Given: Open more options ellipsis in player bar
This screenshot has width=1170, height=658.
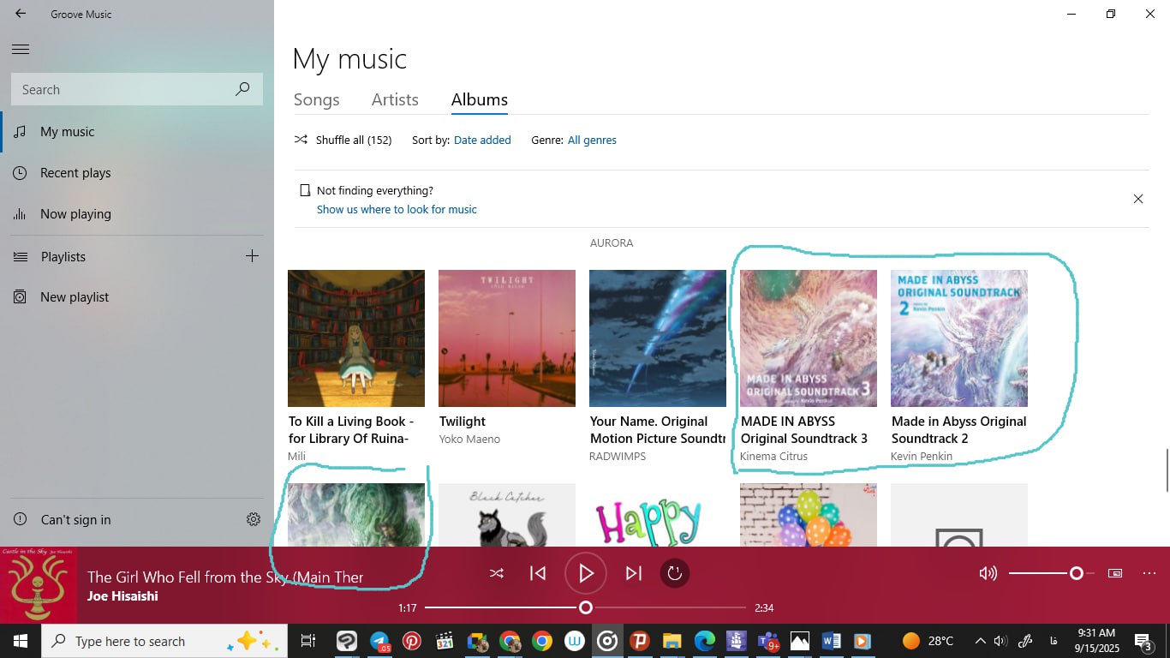Looking at the screenshot, I should pyautogui.click(x=1149, y=573).
